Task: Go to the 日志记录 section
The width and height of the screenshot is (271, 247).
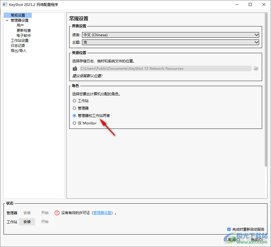Action: pos(18,45)
